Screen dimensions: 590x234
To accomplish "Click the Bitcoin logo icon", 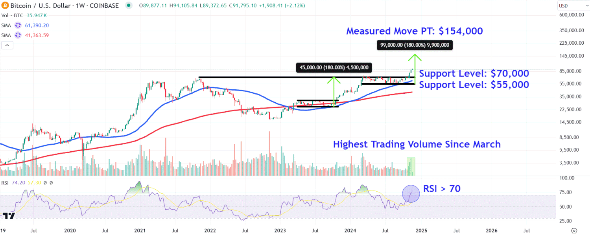I will point(5,5).
